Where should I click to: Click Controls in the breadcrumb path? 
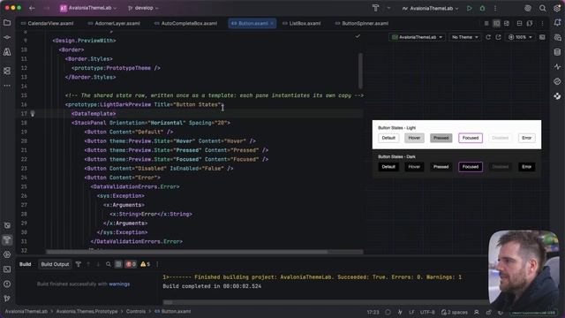(x=136, y=312)
